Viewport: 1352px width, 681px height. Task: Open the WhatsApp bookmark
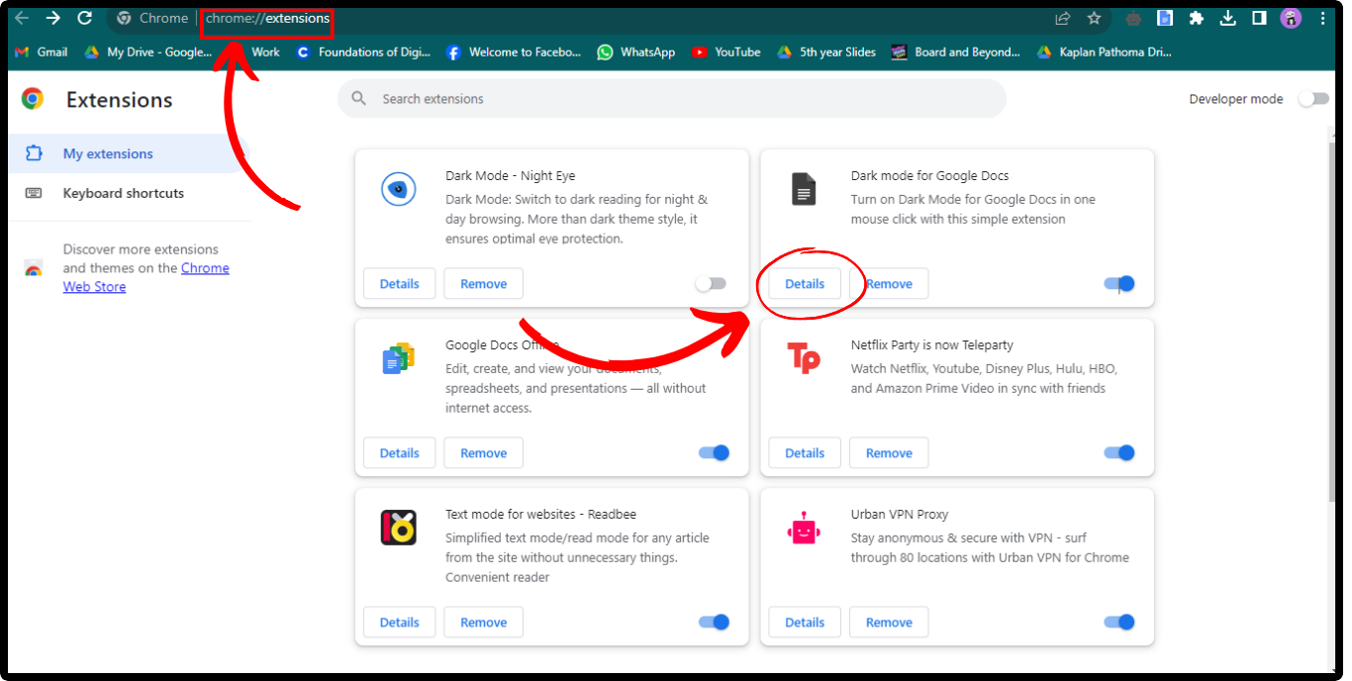pos(635,52)
